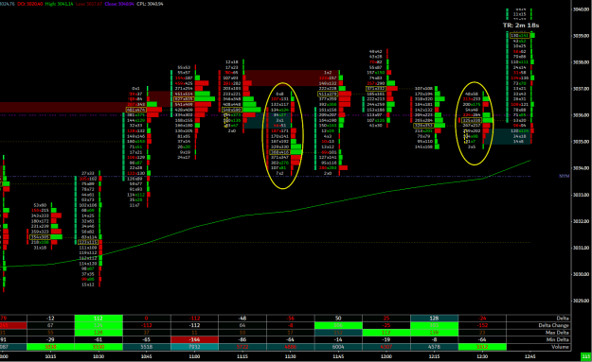Click Min Delta cell -29
Image resolution: width=592 pixels, height=362 pixels.
[x=50, y=339]
